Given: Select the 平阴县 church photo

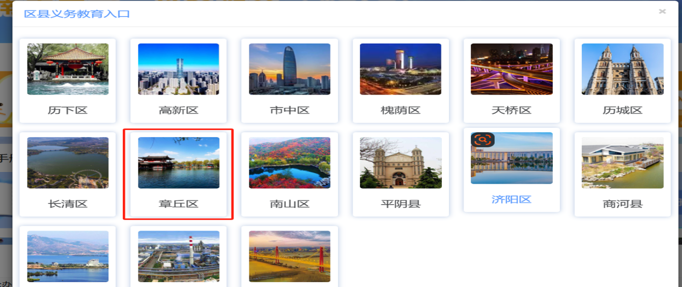Looking at the screenshot, I should pos(400,163).
